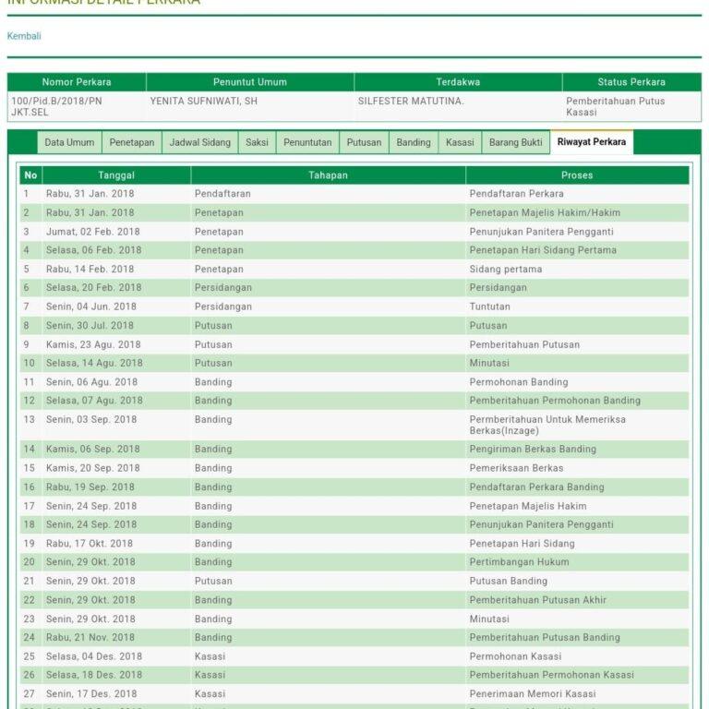Open the Putusan tab
This screenshot has width=709, height=709.
[x=364, y=143]
